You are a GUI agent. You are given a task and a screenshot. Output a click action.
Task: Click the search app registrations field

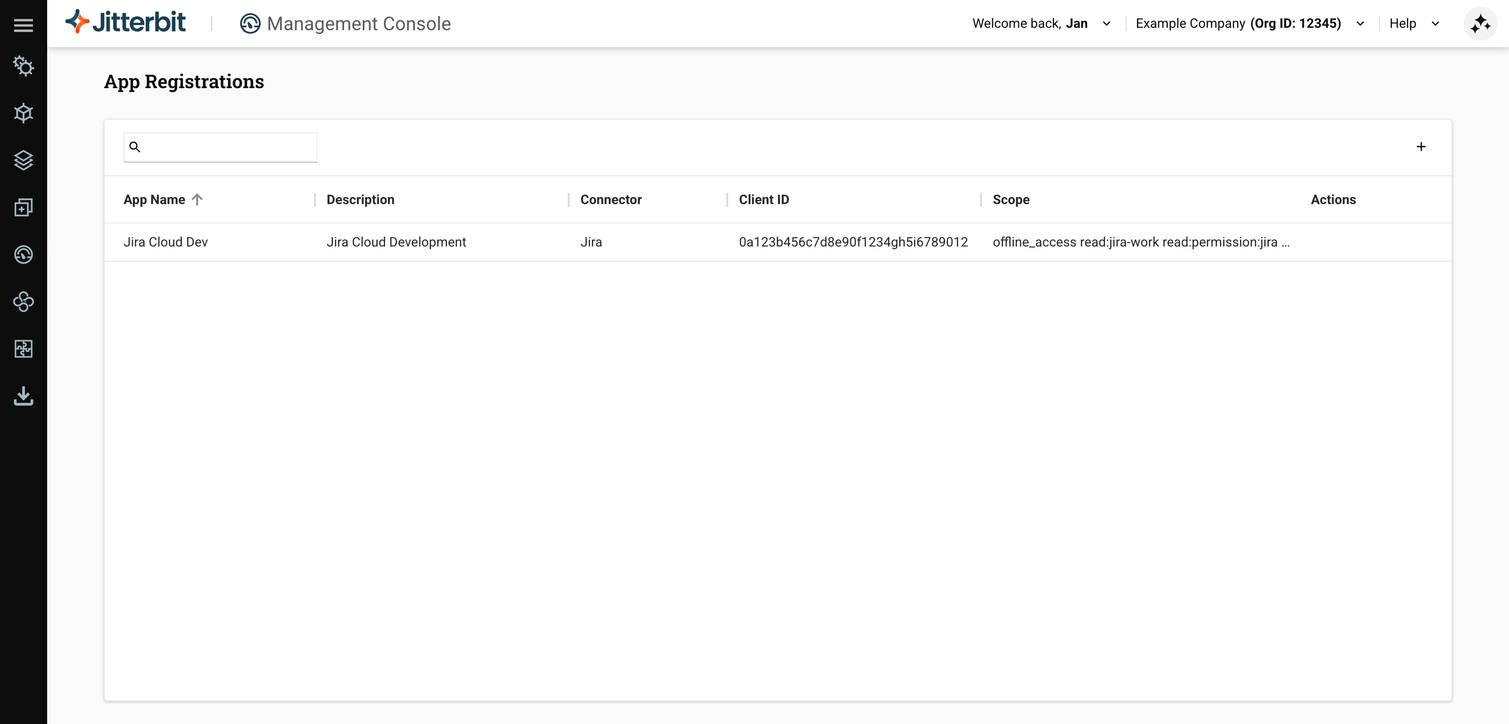click(x=228, y=147)
